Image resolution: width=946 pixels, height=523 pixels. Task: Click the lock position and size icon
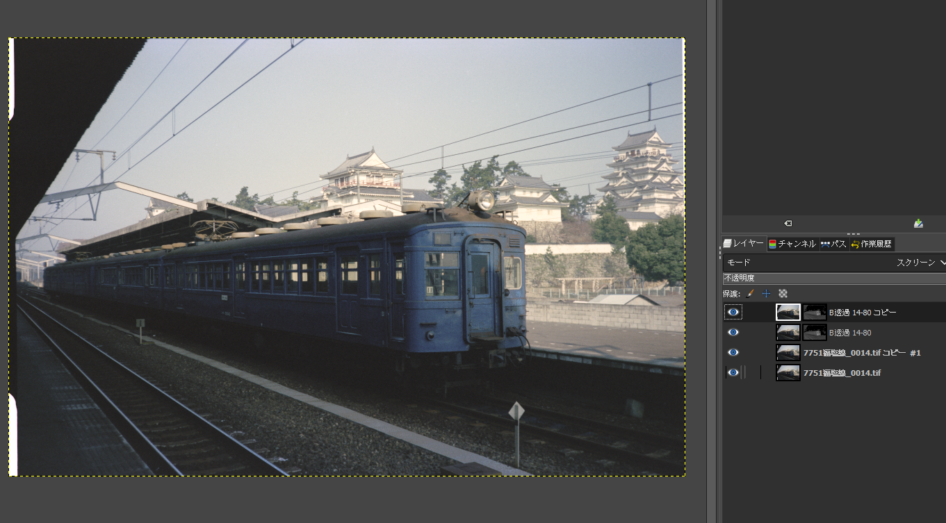(x=766, y=294)
